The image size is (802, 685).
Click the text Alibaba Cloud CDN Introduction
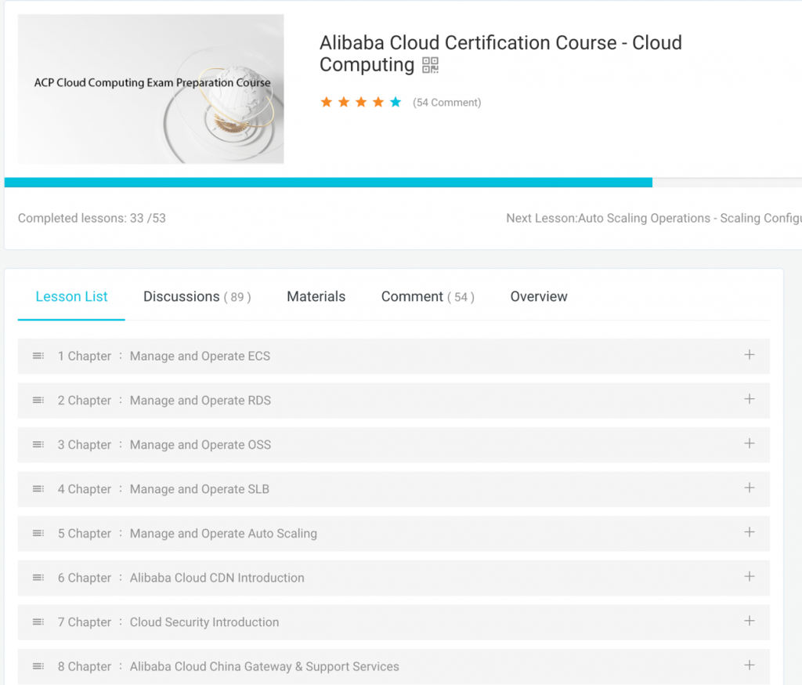217,578
